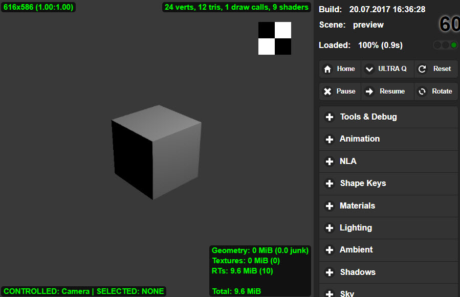Click the memory stats overlay panel
This screenshot has width=460, height=297.
tap(260, 271)
